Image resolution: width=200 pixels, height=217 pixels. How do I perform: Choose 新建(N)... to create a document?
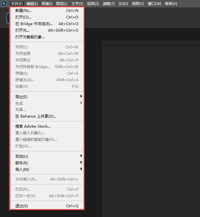[47, 11]
